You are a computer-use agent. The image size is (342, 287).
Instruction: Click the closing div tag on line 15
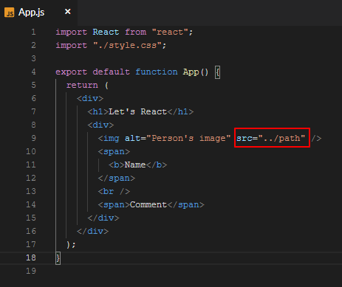103,218
